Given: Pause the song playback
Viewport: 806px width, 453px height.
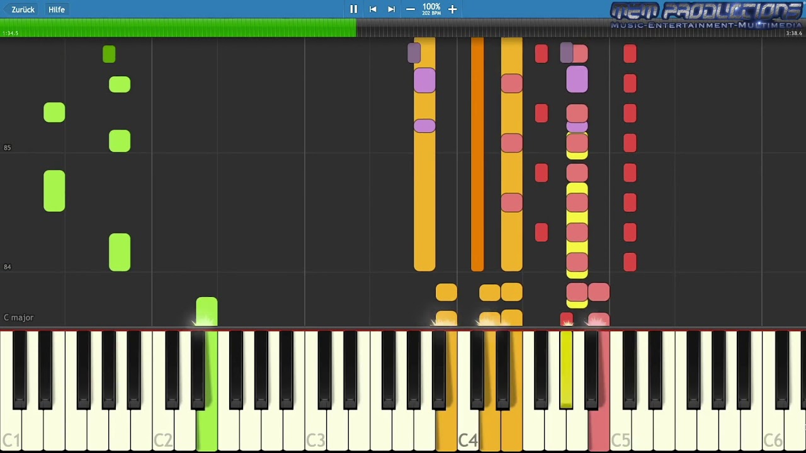Looking at the screenshot, I should pyautogui.click(x=353, y=9).
